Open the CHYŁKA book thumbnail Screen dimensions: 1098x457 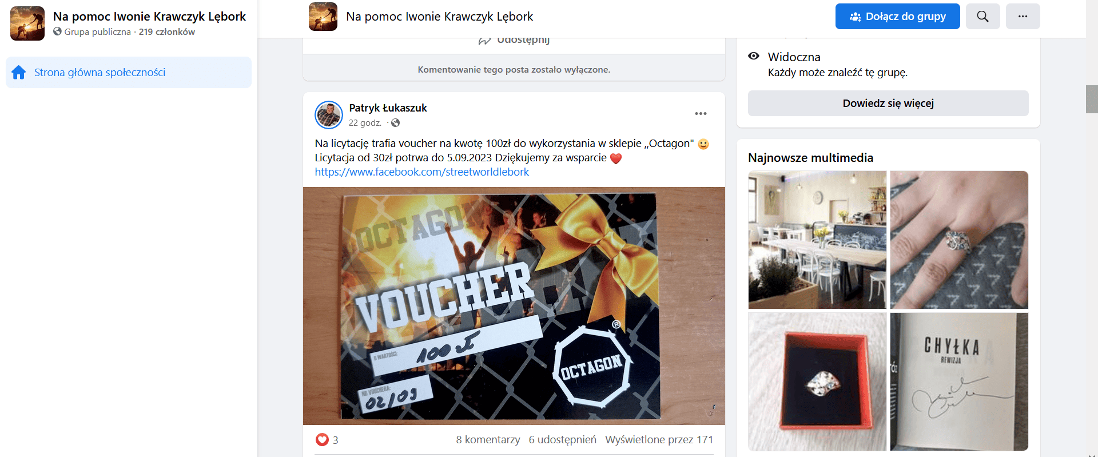point(959,382)
